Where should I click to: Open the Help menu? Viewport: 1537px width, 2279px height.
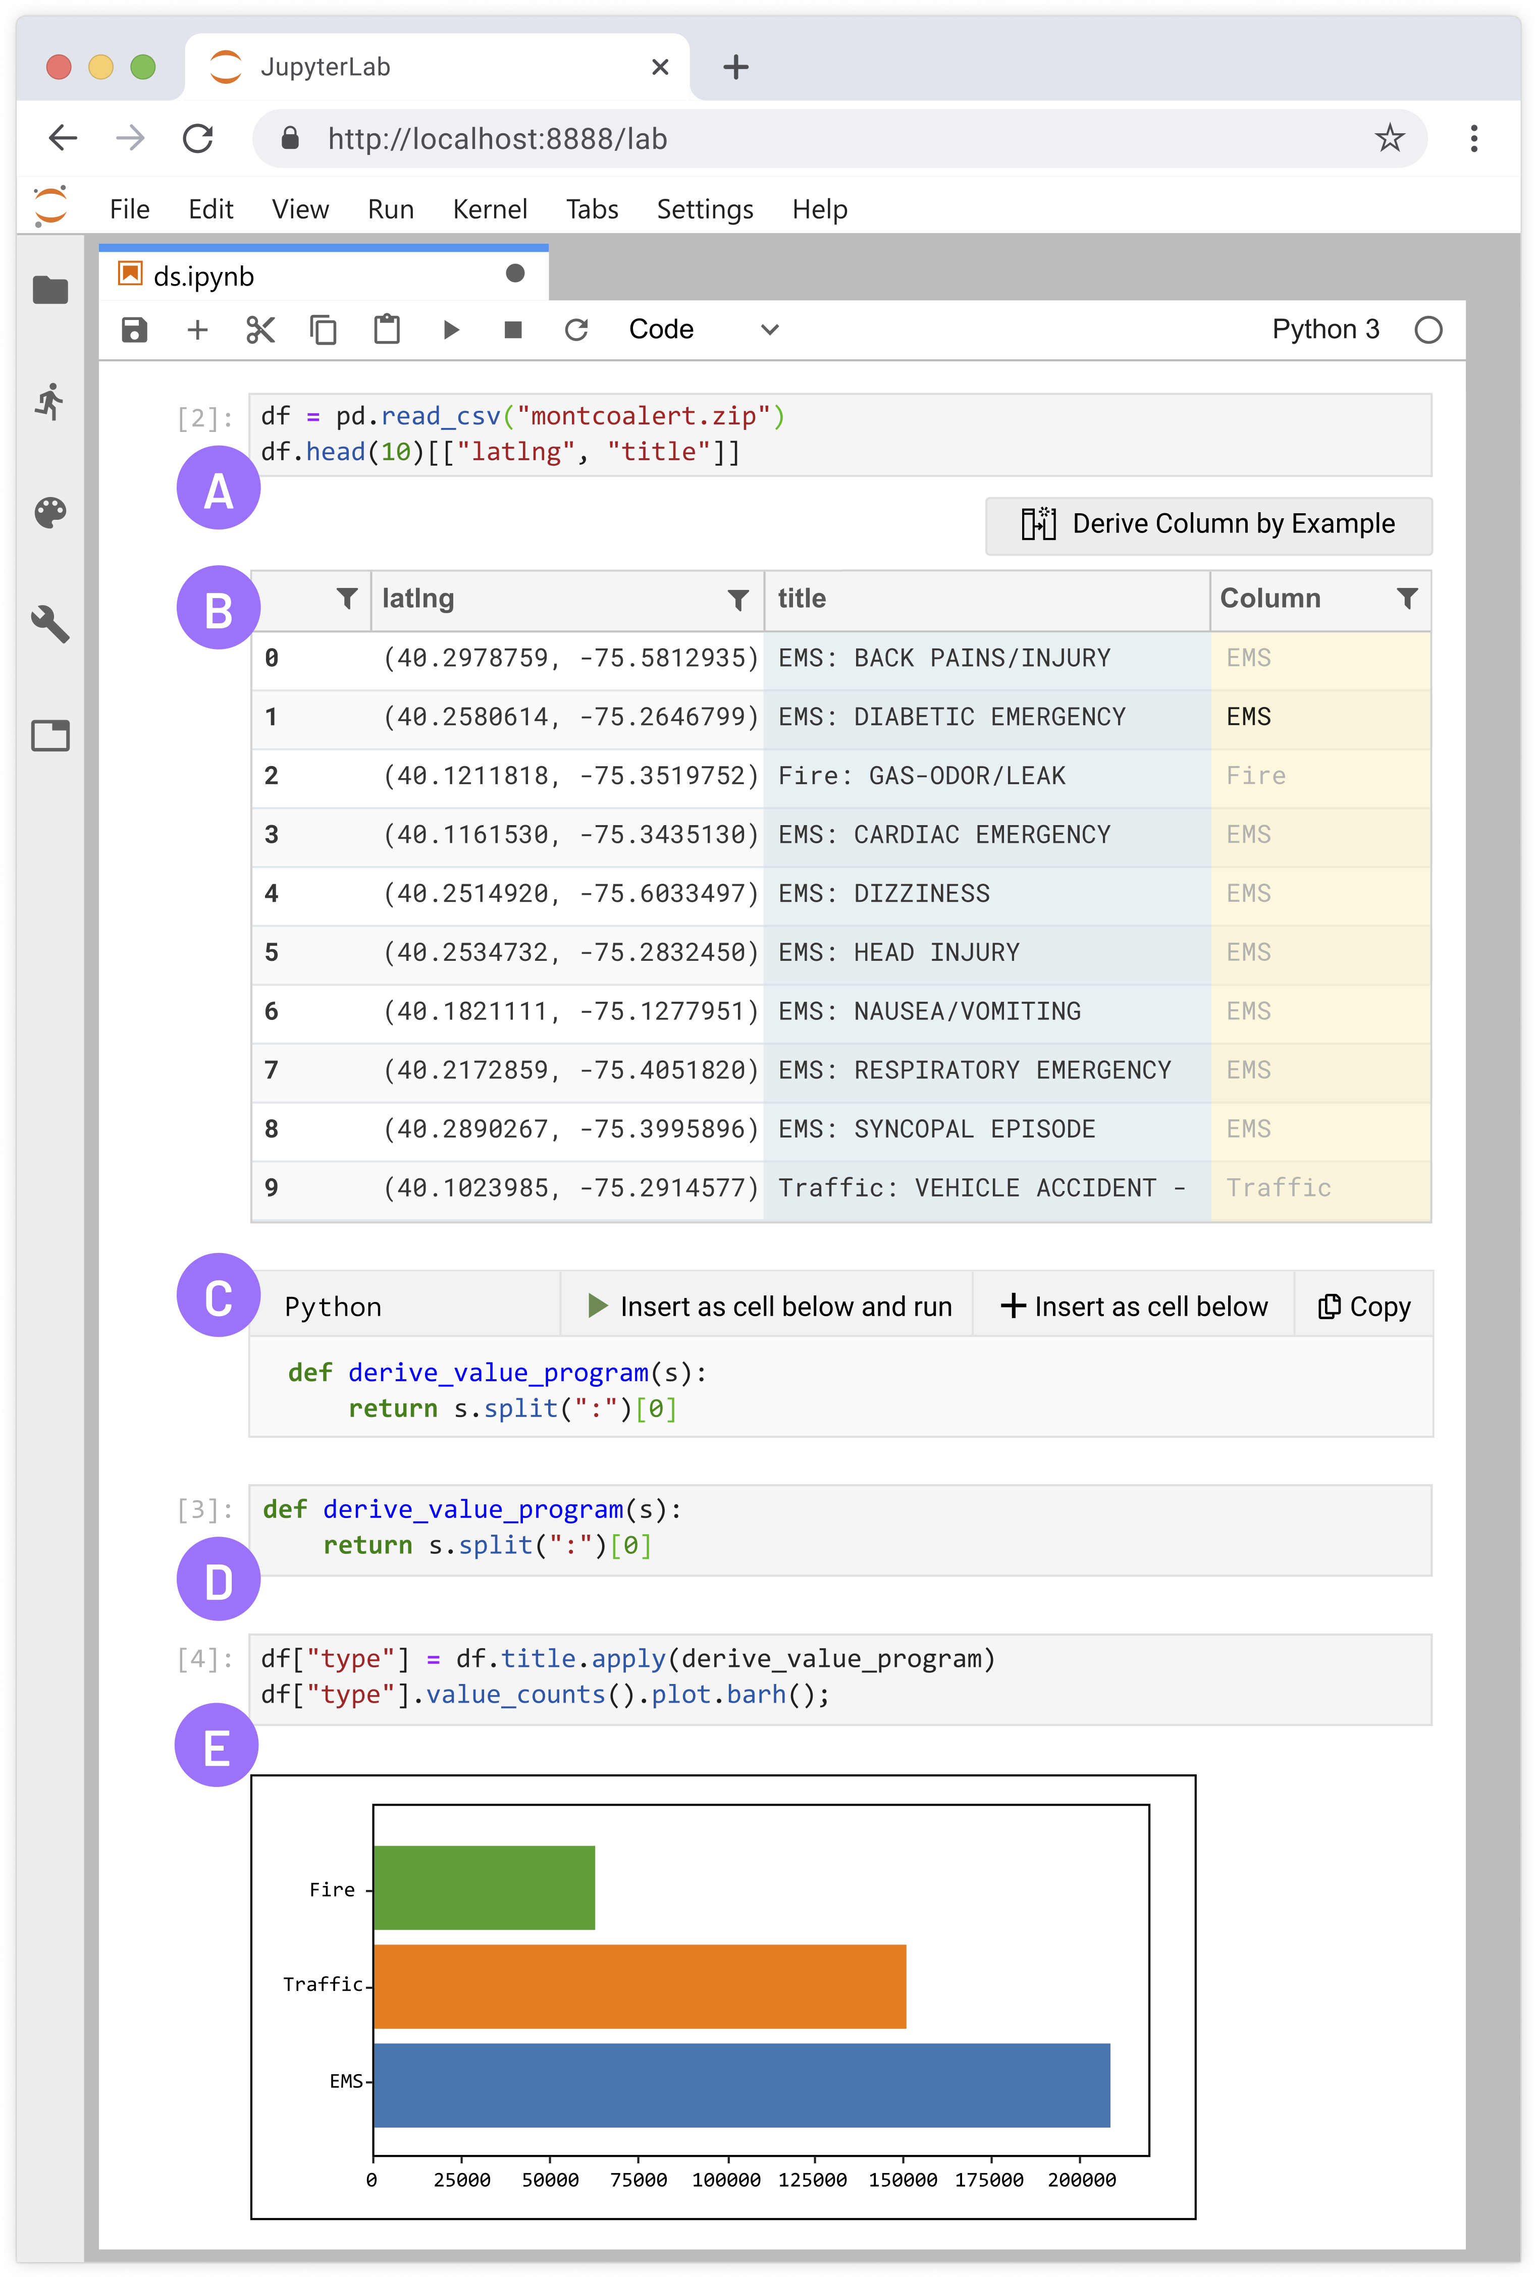(819, 209)
